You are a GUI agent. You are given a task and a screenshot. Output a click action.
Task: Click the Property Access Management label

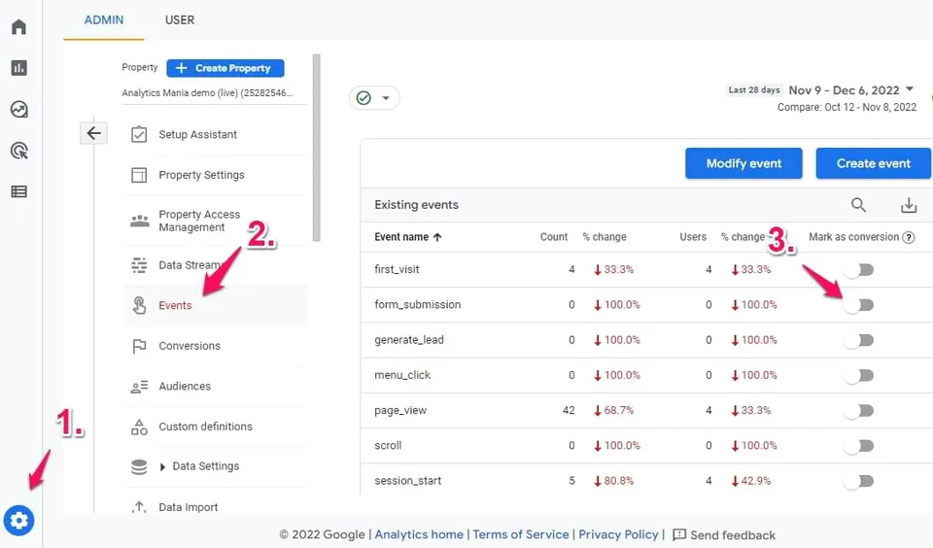coord(199,221)
